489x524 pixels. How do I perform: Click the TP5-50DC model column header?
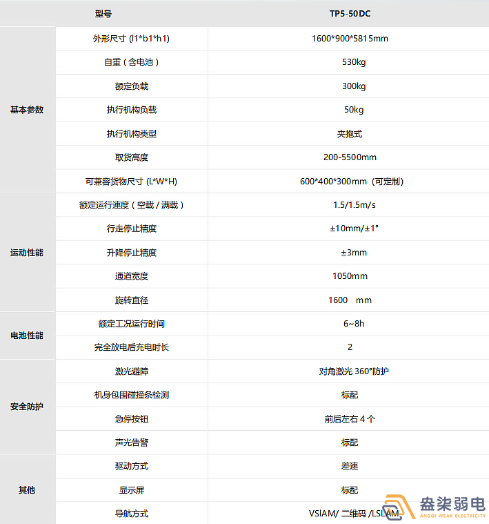tap(350, 14)
